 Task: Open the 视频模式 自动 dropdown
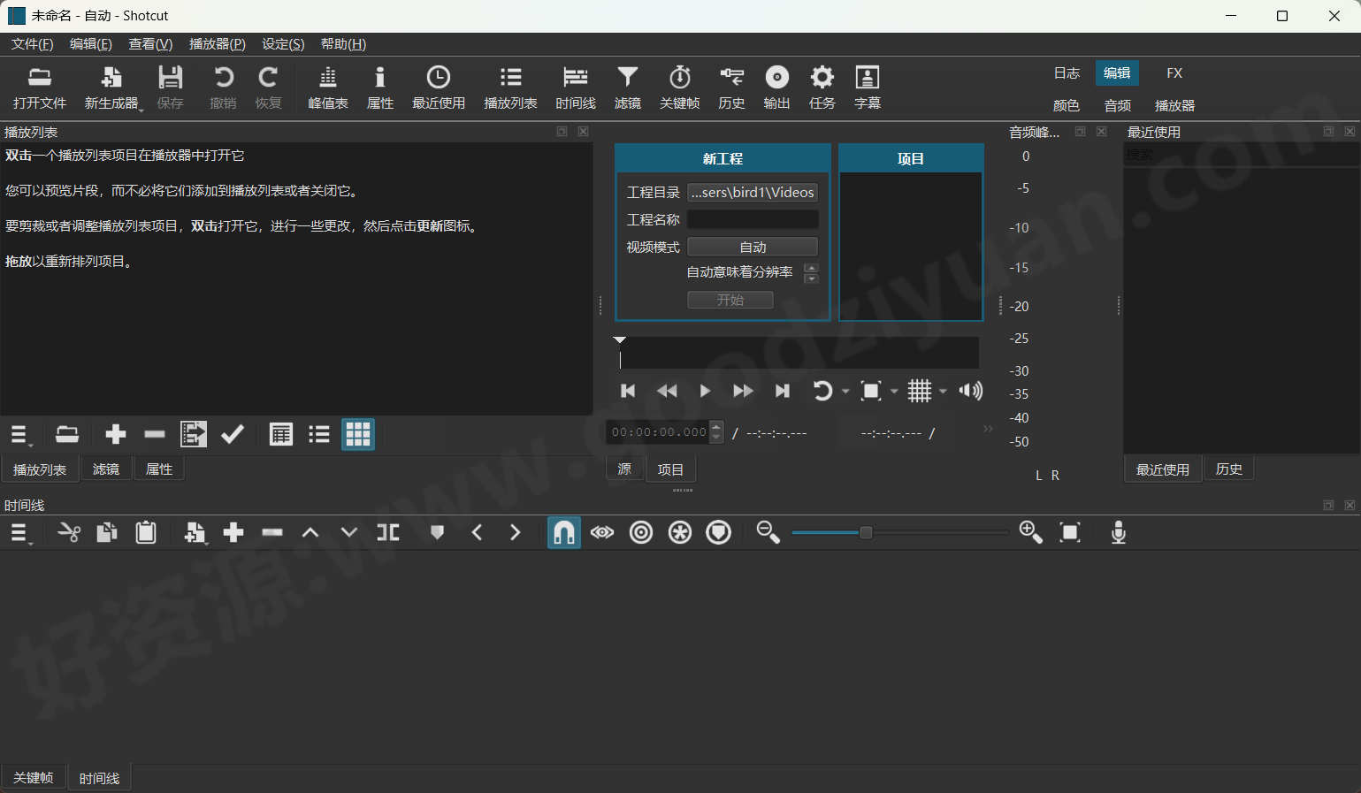coord(752,247)
